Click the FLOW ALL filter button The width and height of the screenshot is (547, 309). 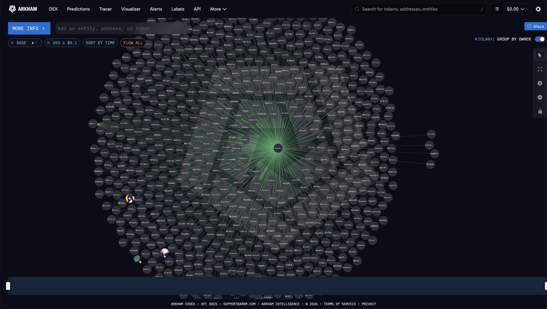pyautogui.click(x=133, y=43)
